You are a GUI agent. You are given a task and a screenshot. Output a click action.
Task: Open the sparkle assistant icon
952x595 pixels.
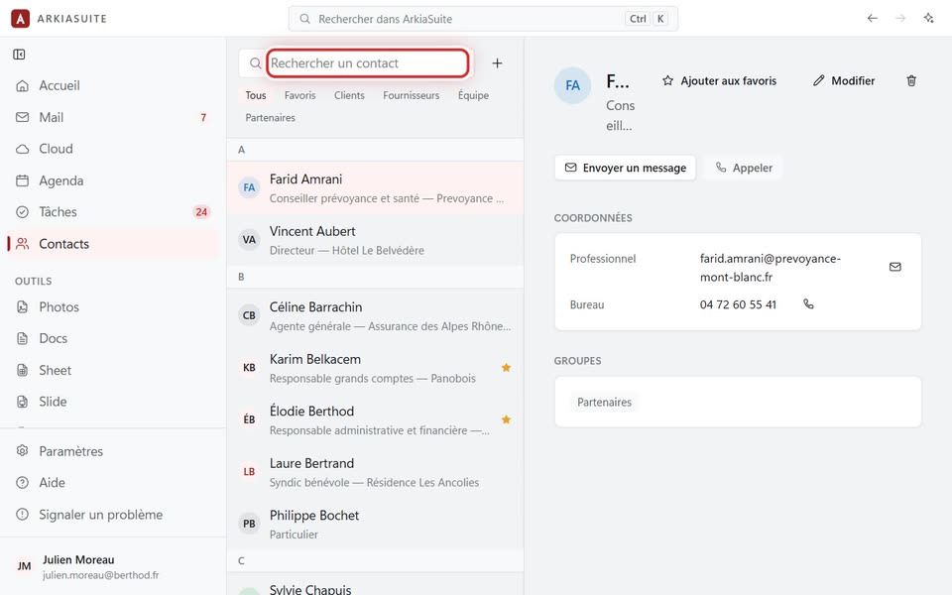pos(928,18)
